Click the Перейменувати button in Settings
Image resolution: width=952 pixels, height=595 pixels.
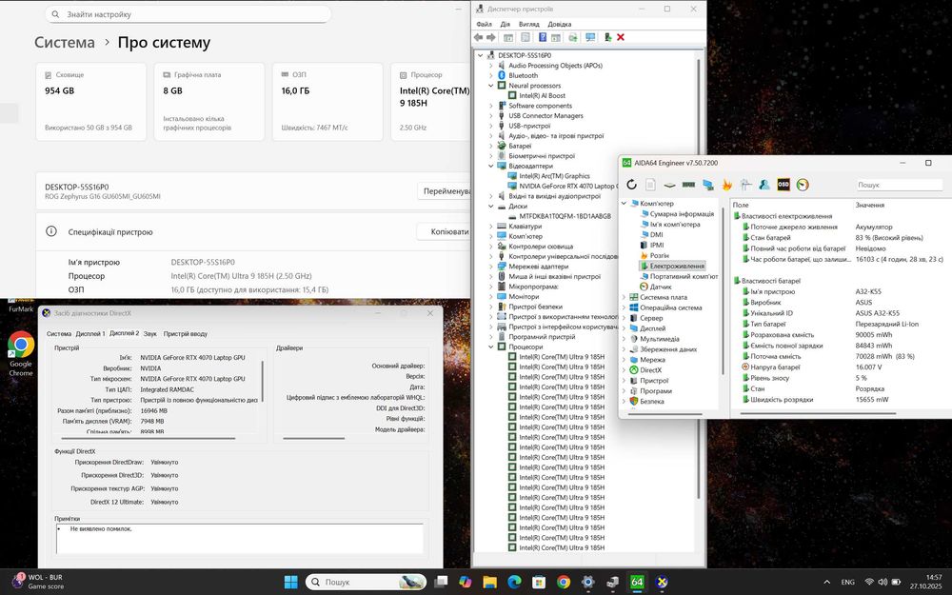(444, 190)
